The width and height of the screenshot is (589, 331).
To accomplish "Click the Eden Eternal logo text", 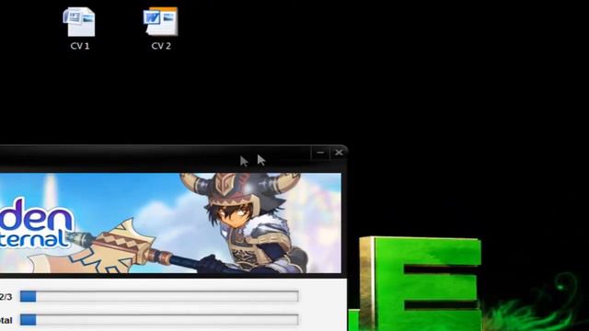I will tap(36, 224).
